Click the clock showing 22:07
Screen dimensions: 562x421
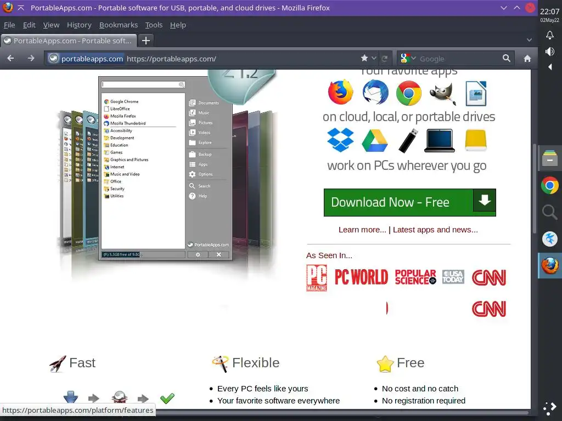(x=549, y=12)
